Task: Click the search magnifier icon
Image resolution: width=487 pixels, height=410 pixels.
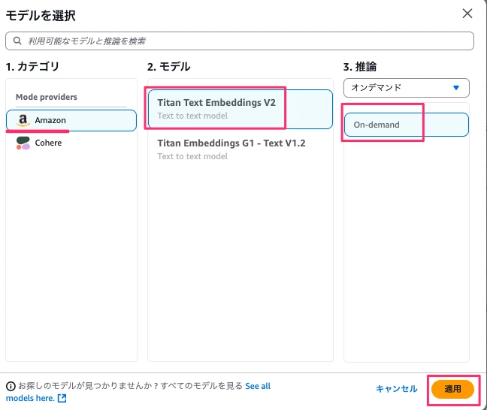Action: click(x=17, y=41)
